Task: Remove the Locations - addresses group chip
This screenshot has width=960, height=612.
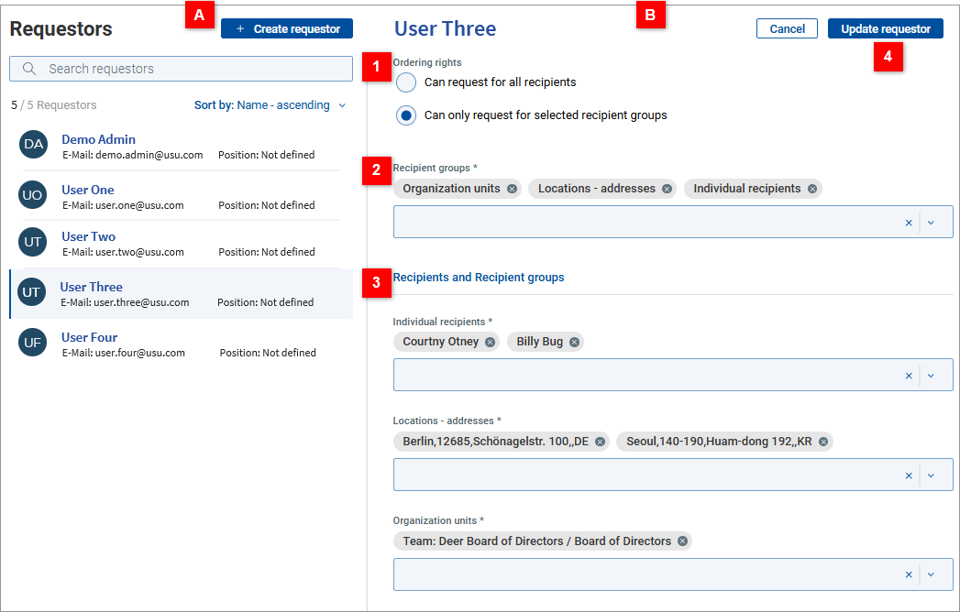Action: (667, 189)
